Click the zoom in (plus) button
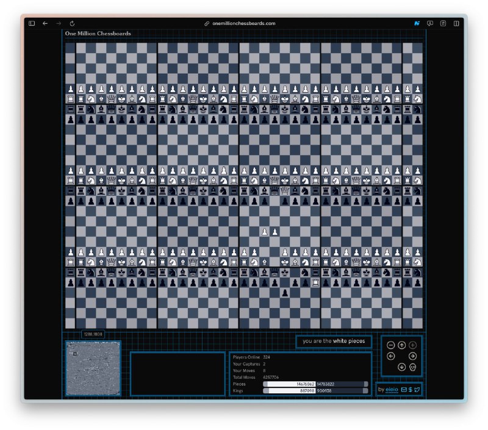Image resolution: width=488 pixels, height=430 pixels. pyautogui.click(x=413, y=345)
